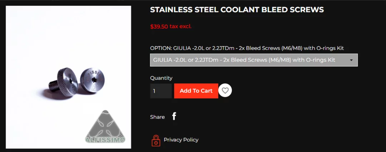Enlarge the product image
386x152 pixels.
point(68,77)
